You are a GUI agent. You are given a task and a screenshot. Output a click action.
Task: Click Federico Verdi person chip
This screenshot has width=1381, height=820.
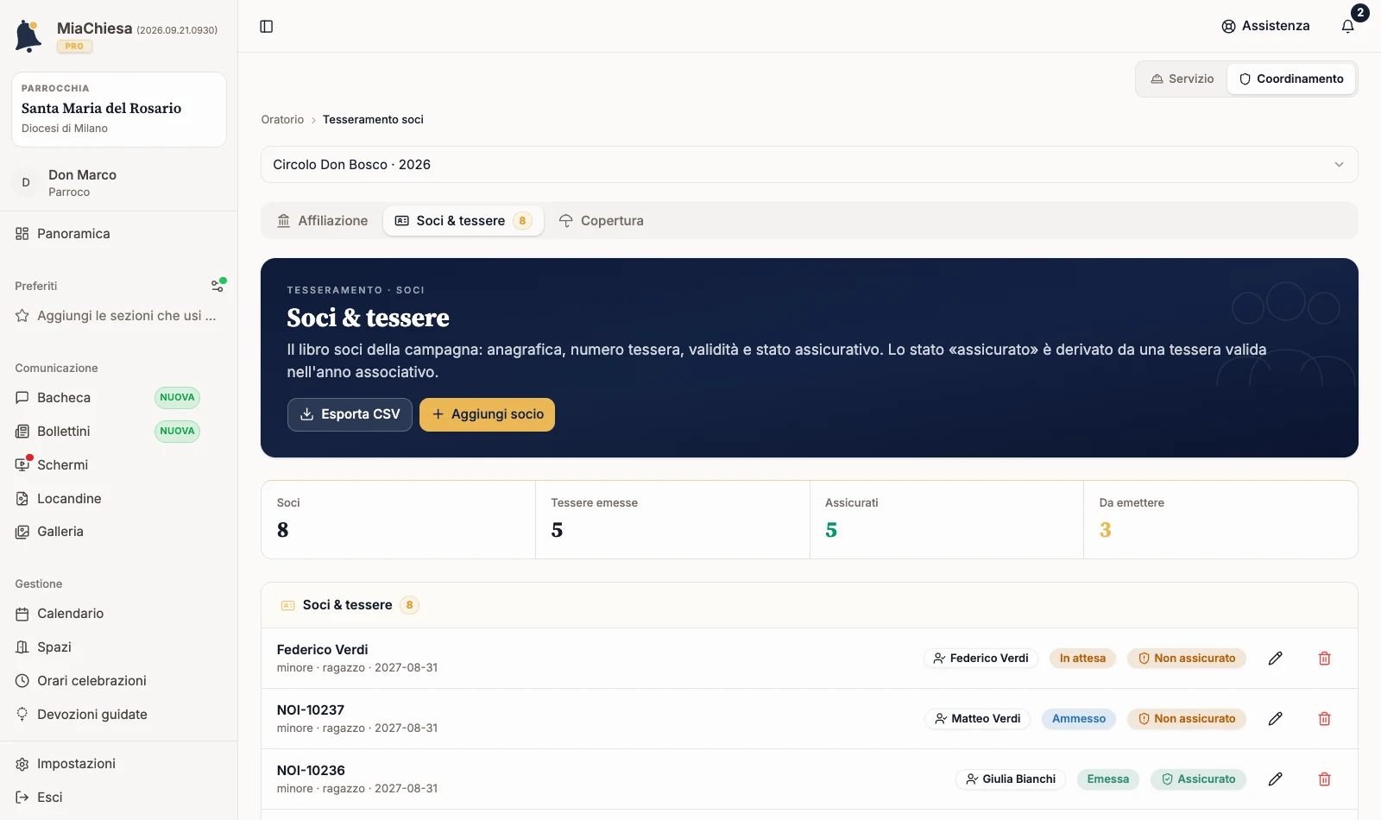point(981,659)
